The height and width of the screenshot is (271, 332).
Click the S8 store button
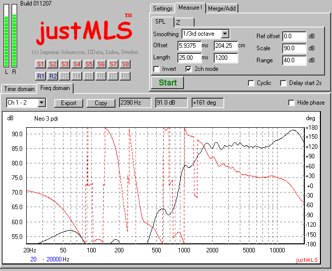point(125,64)
